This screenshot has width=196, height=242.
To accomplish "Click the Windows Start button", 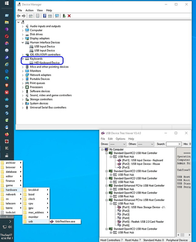I will point(7,3).
